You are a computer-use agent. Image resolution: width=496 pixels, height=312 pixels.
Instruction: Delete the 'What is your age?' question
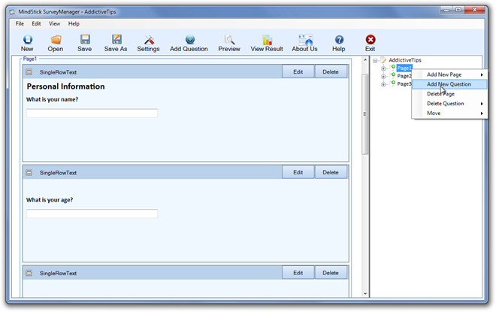click(x=331, y=172)
